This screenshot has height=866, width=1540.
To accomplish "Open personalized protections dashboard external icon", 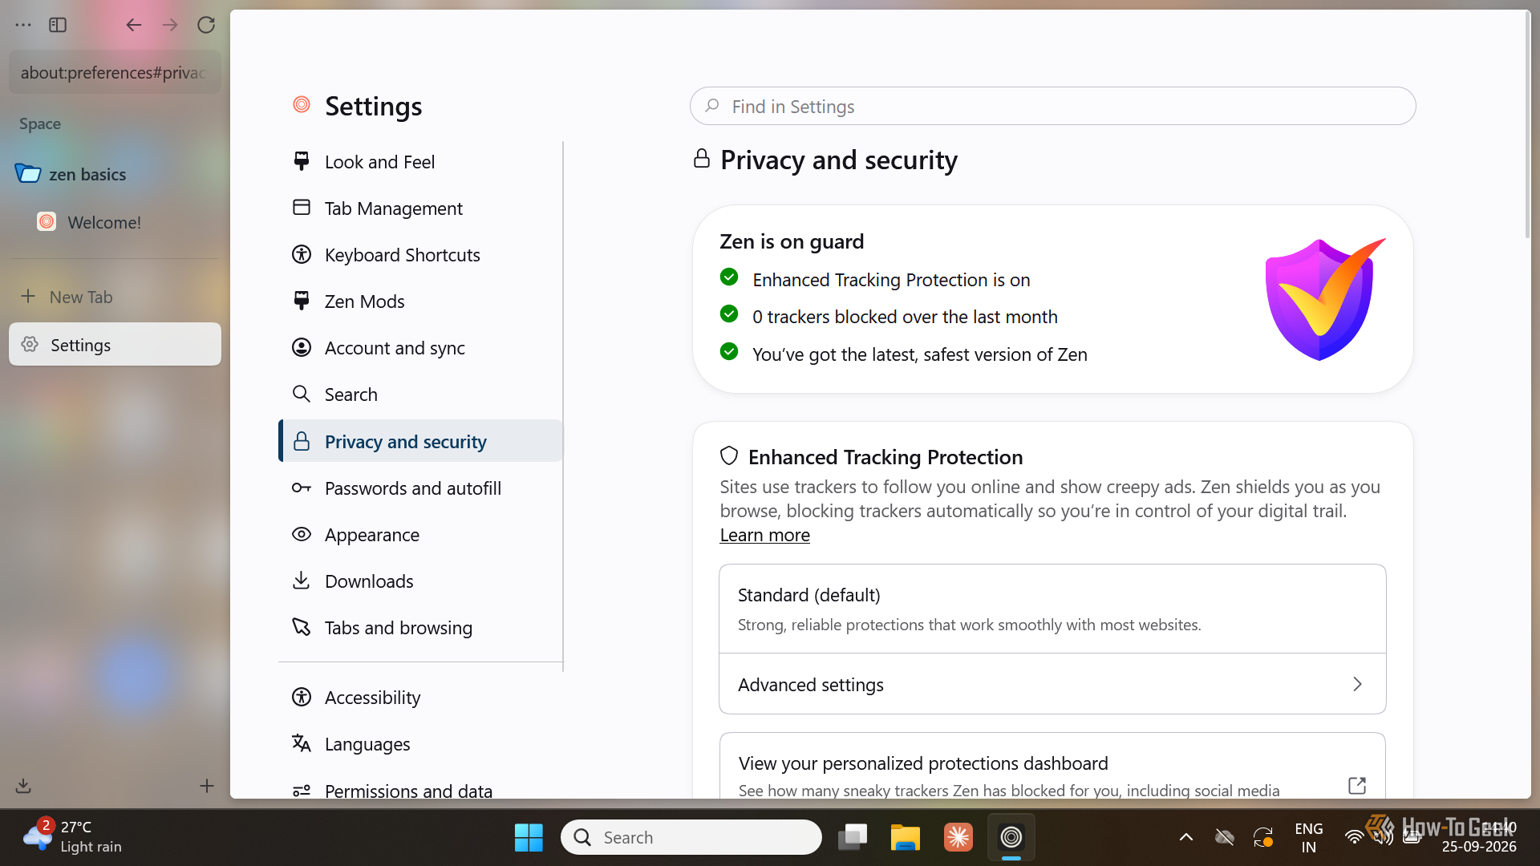I will pyautogui.click(x=1357, y=786).
